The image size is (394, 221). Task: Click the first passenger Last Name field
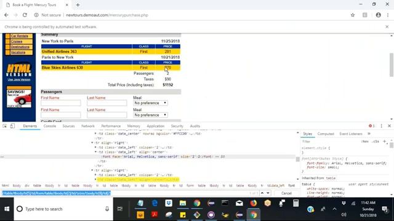pyautogui.click(x=107, y=103)
